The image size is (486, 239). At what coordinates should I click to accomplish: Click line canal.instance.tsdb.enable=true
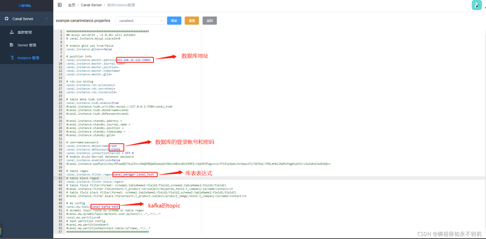coord(92,103)
